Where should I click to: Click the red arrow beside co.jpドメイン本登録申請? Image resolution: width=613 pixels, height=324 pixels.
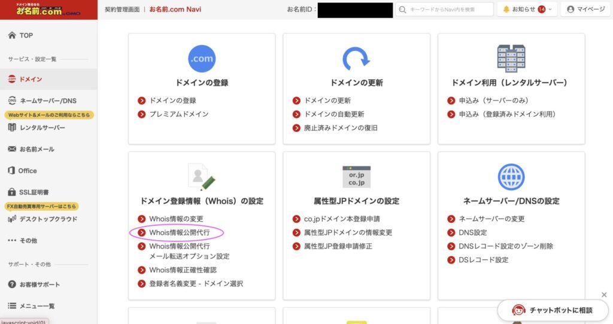click(x=296, y=219)
